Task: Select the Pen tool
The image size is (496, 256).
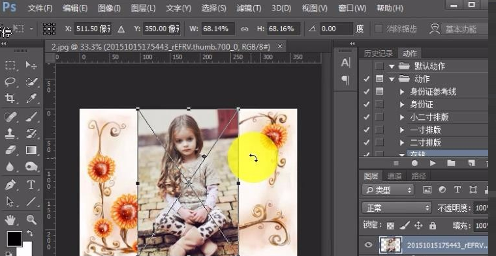Action: coord(10,184)
